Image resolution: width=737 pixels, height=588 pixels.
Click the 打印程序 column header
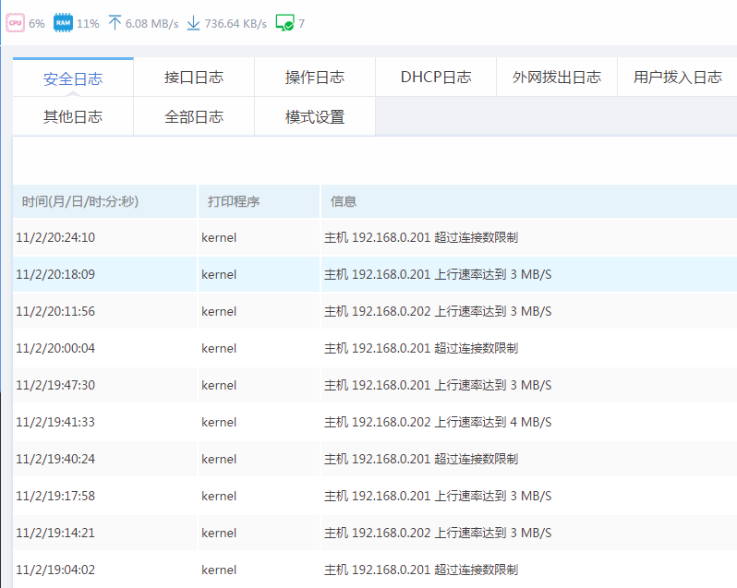[259, 201]
